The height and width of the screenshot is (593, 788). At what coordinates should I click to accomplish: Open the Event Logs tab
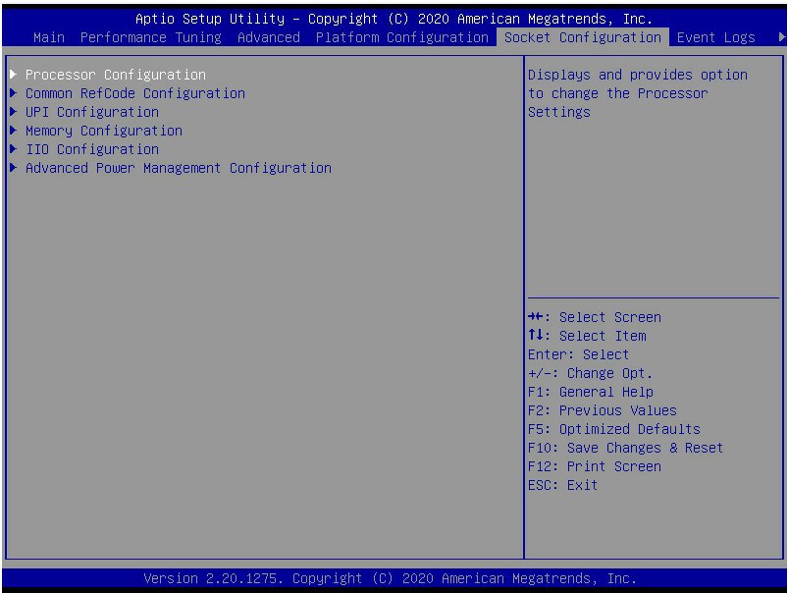coord(715,37)
